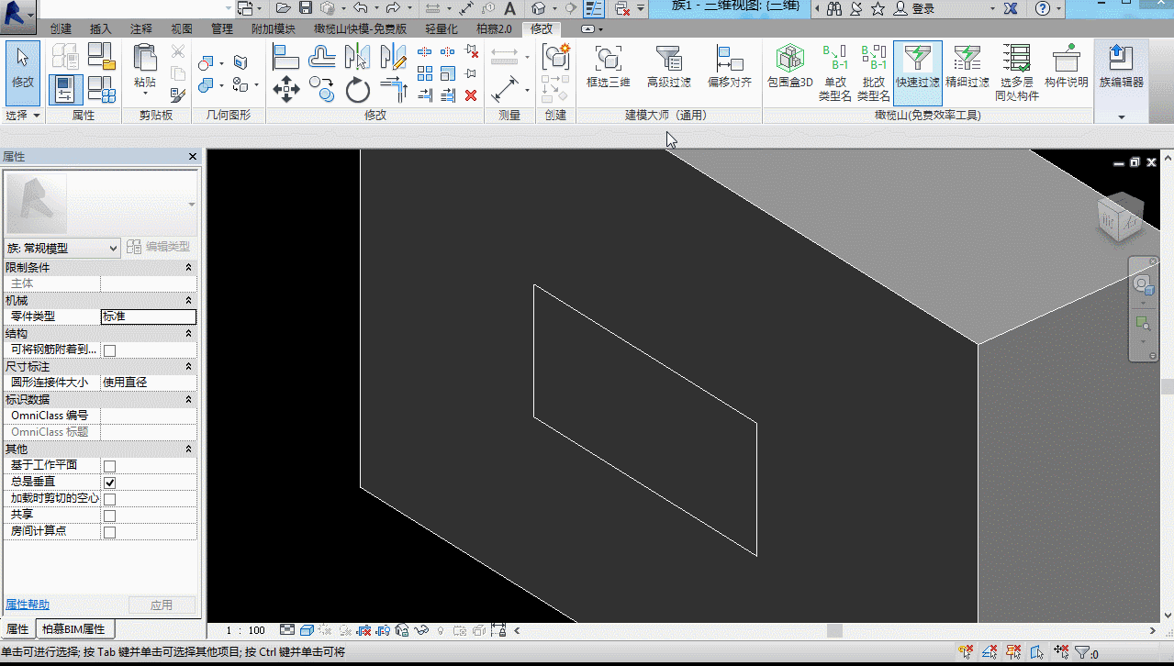1174x666 pixels.
Task: Uncheck 总是垂直 checkbox
Action: (109, 483)
